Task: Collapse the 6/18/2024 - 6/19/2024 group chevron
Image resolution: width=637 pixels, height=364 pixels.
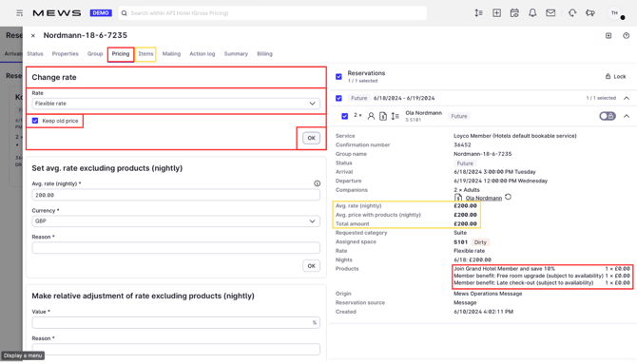Action: coord(627,98)
